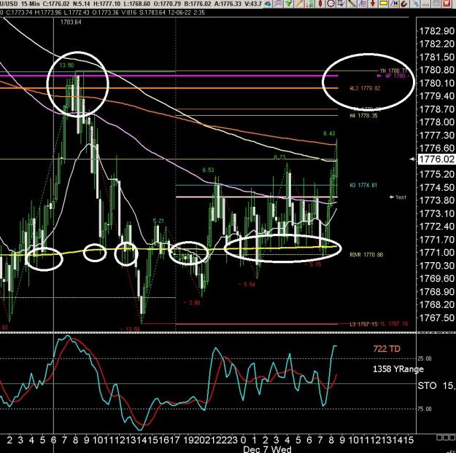Viewport: 456px width, 453px height.
Task: Click the 1358 YRange readout
Action: tap(398, 369)
